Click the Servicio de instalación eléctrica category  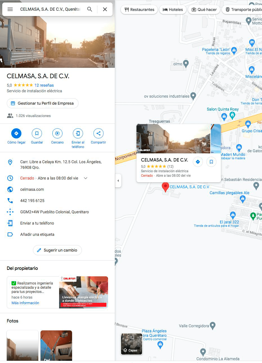(x=34, y=91)
